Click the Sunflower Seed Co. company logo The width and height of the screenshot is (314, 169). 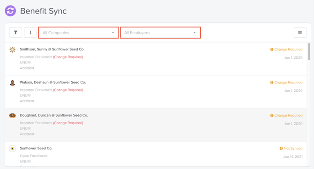point(12,148)
